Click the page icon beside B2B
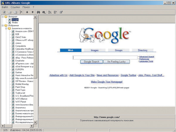Screen dimensions: 176x132 [13, 34]
